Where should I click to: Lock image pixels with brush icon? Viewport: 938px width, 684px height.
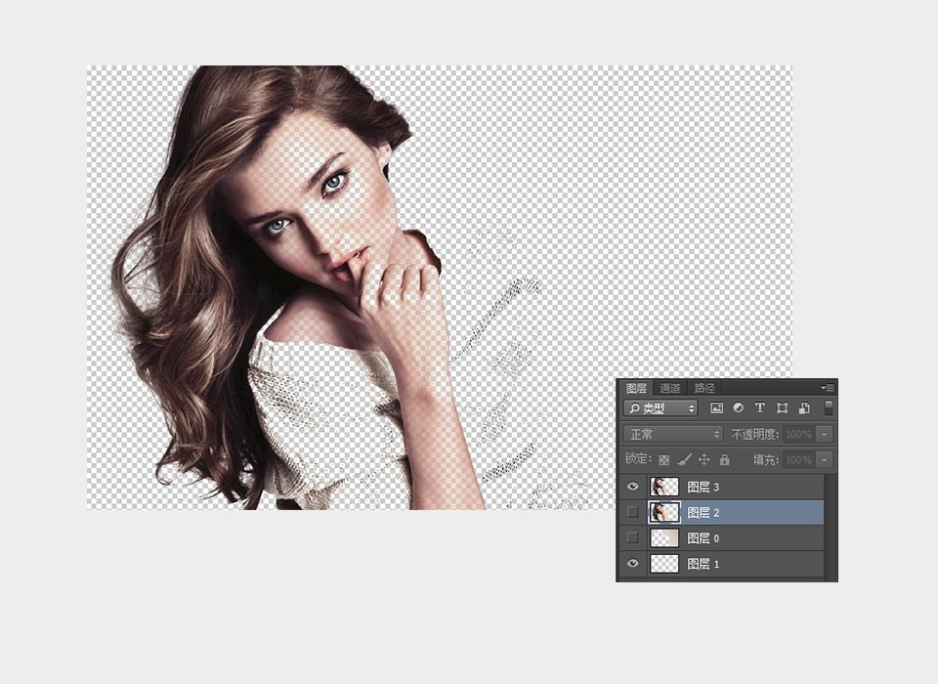tap(684, 459)
